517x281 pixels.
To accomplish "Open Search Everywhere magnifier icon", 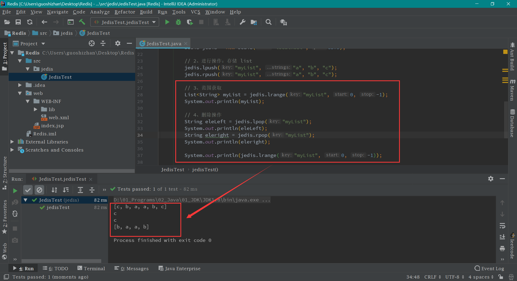I will coord(268,22).
